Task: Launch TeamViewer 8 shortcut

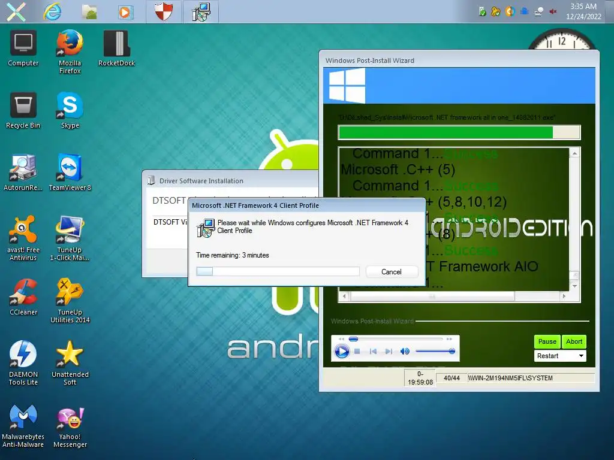Action: [x=70, y=172]
